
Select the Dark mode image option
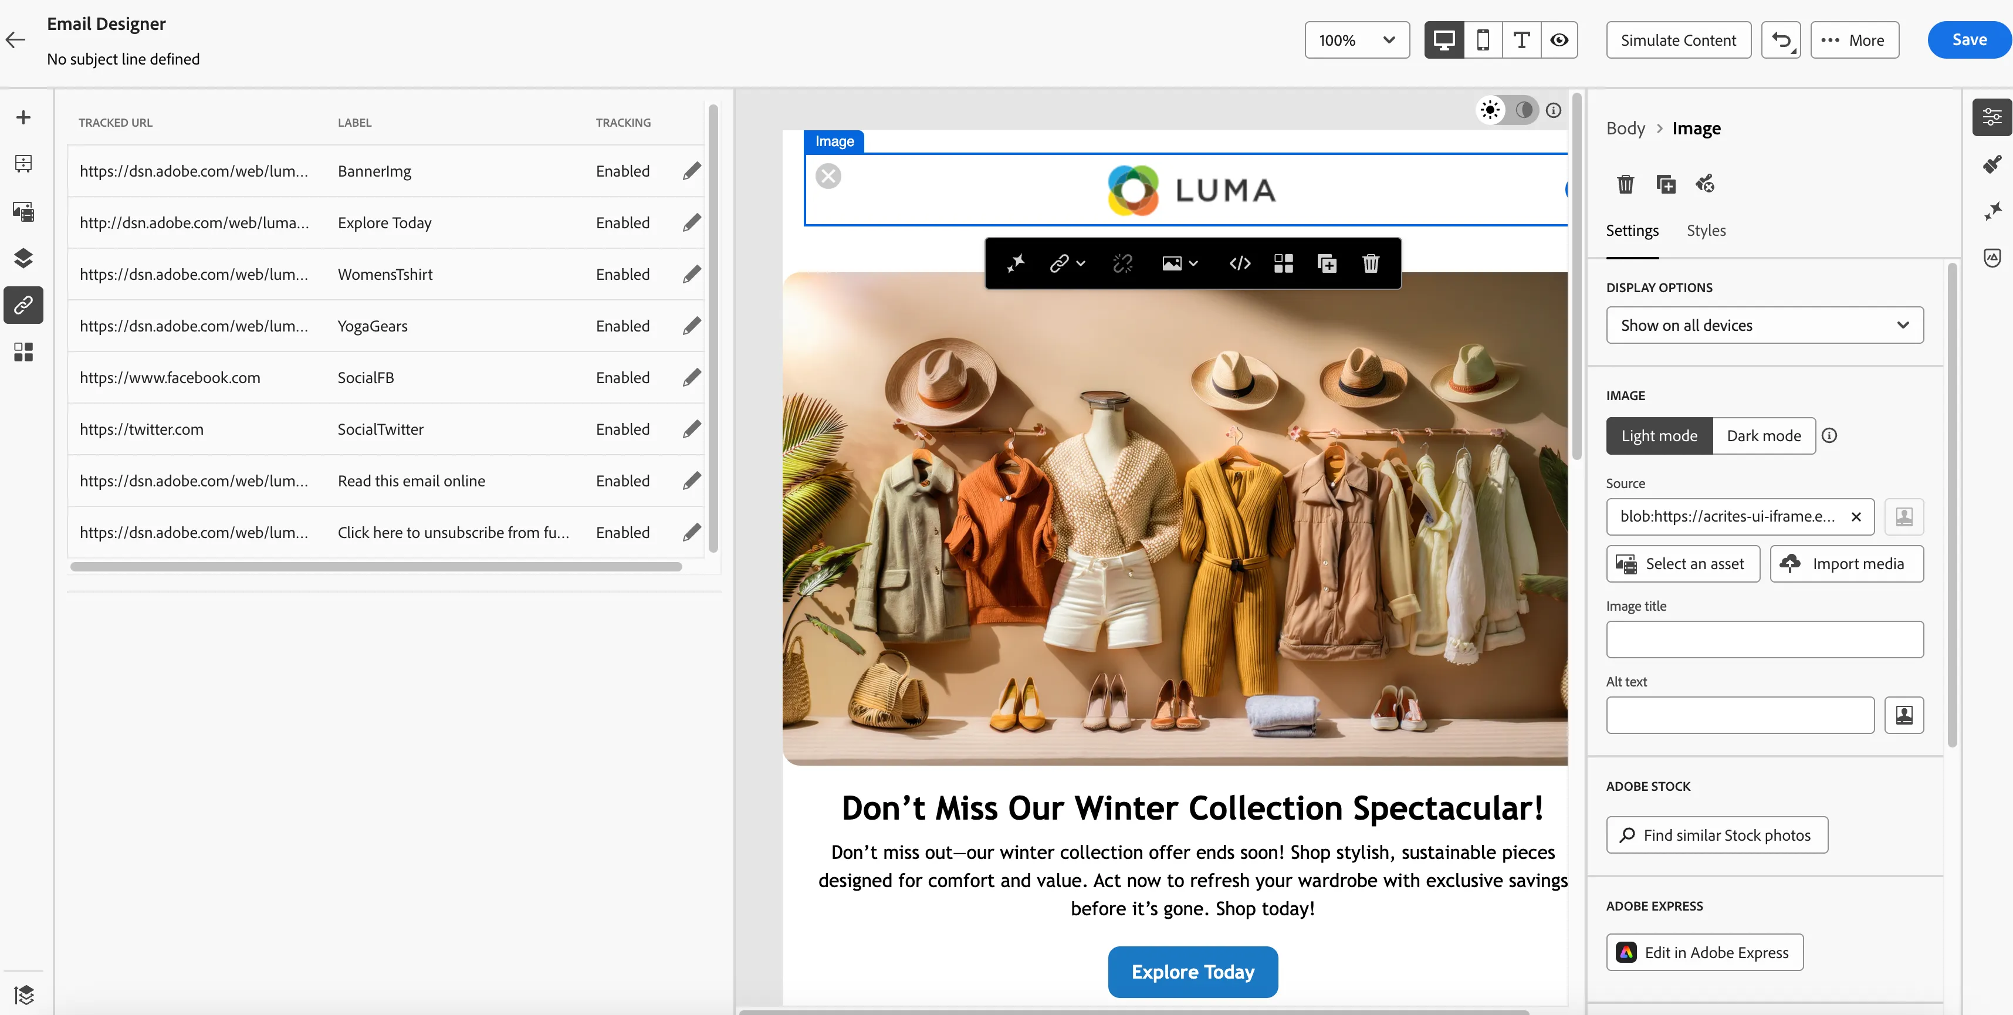(1764, 436)
